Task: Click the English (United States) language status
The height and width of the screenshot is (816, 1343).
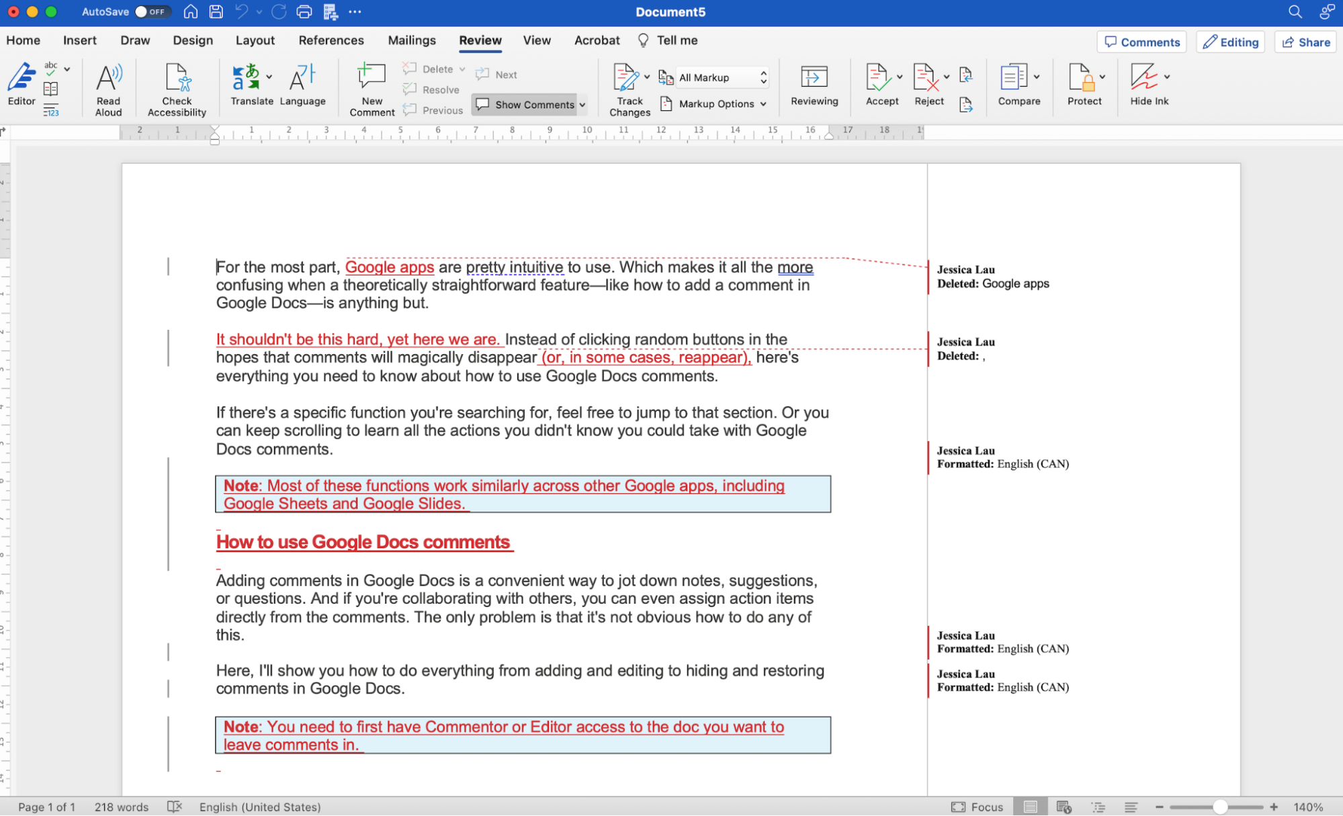Action: [260, 807]
